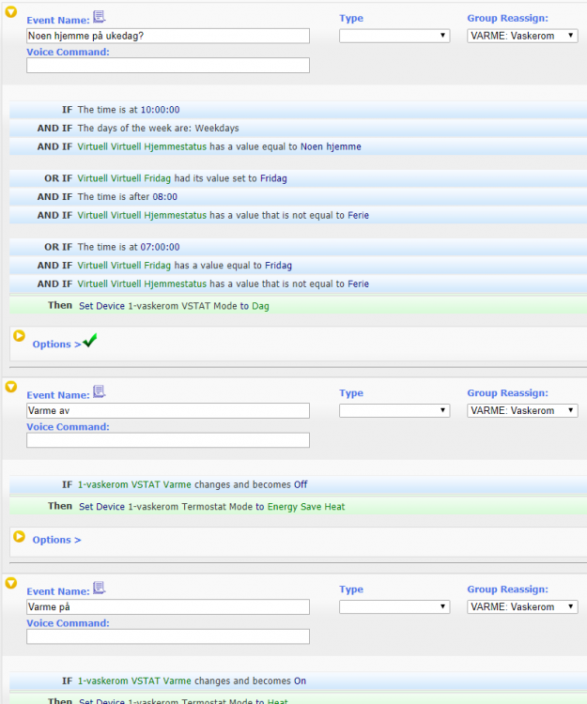The height and width of the screenshot is (704, 587).
Task: Click Voice Command field of "Varme på" event
Action: pyautogui.click(x=167, y=637)
